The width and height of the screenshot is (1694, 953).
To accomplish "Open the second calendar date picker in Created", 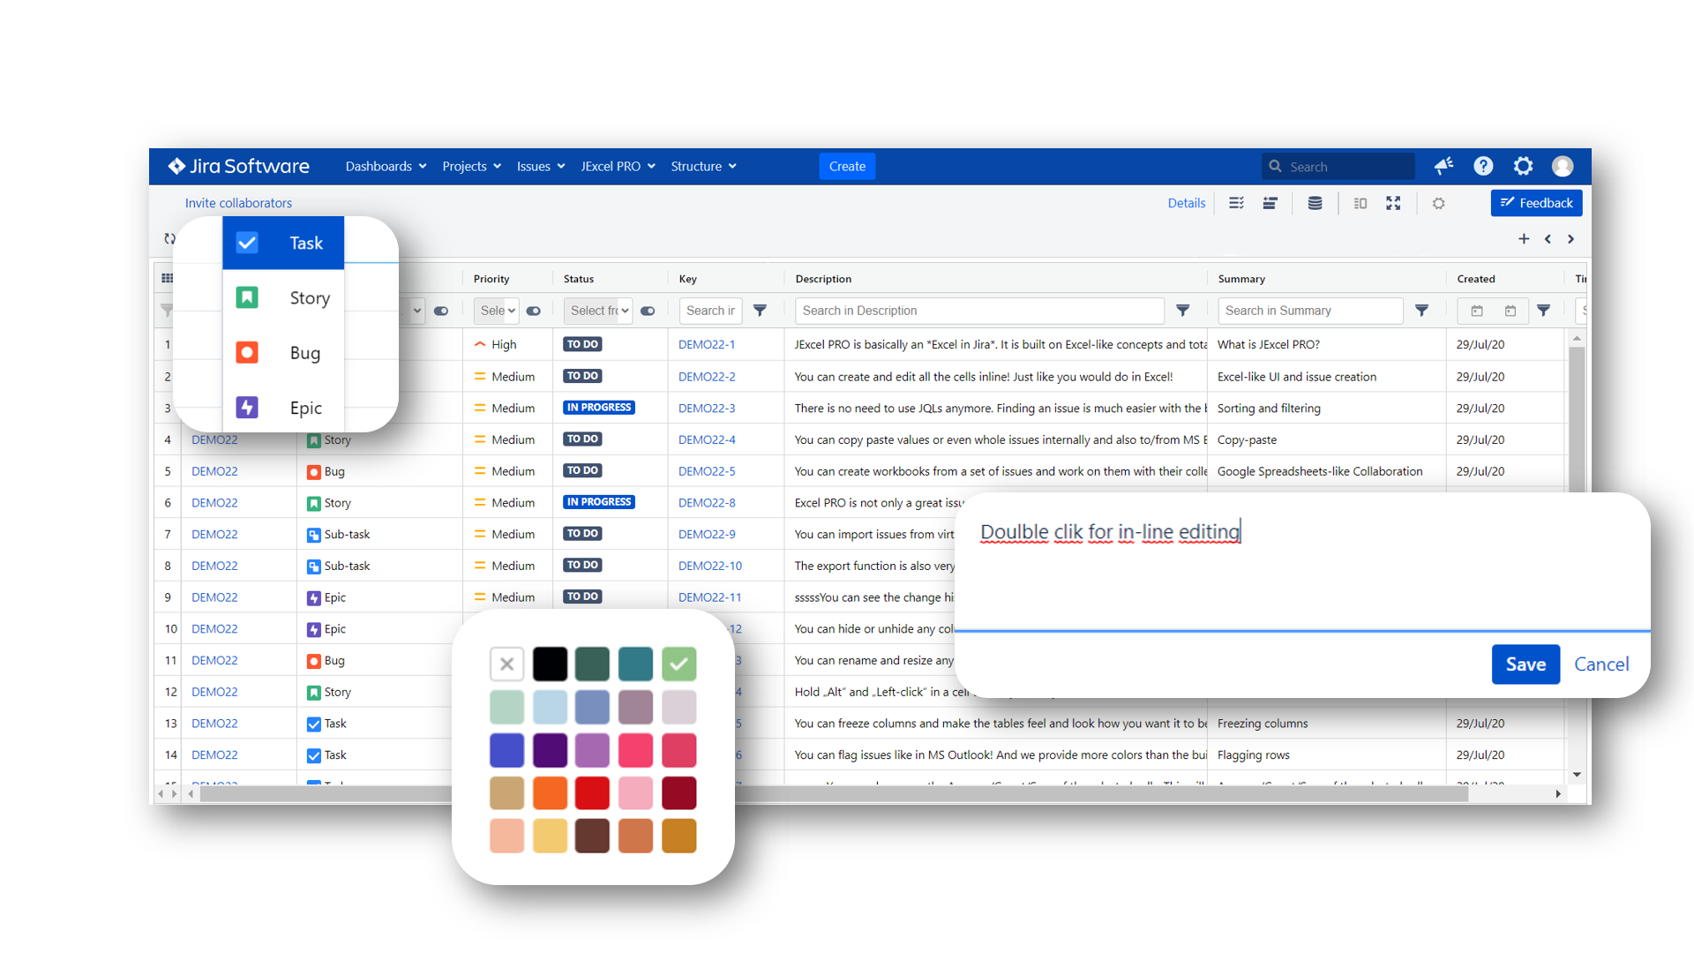I will click(x=1510, y=311).
